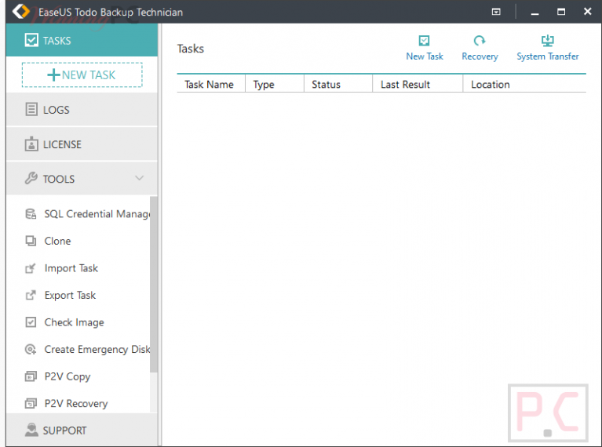Click the P2V Copy icon
The image size is (602, 447).
click(x=31, y=376)
